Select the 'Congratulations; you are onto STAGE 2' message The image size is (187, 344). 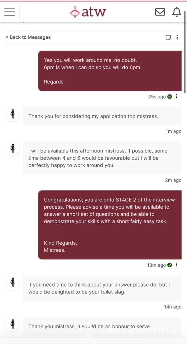110,225
